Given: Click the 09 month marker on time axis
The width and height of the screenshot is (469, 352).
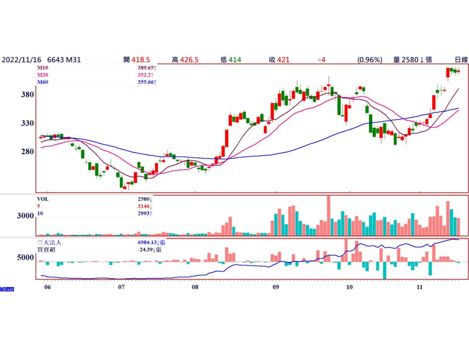Looking at the screenshot, I should click(276, 287).
